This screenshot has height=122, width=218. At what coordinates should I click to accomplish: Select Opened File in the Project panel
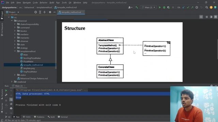tap(35, 12)
